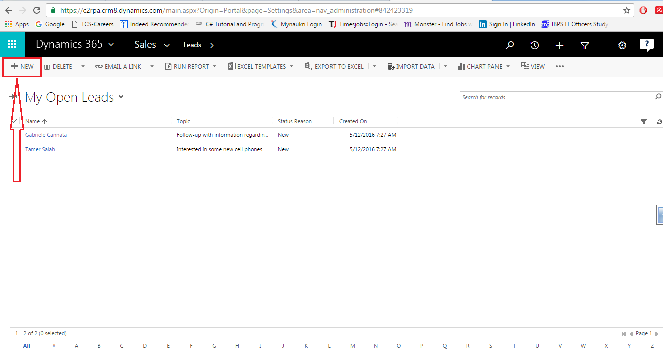Screen dimensions: 663x351
Task: Click the browser back arrow
Action: click(9, 10)
